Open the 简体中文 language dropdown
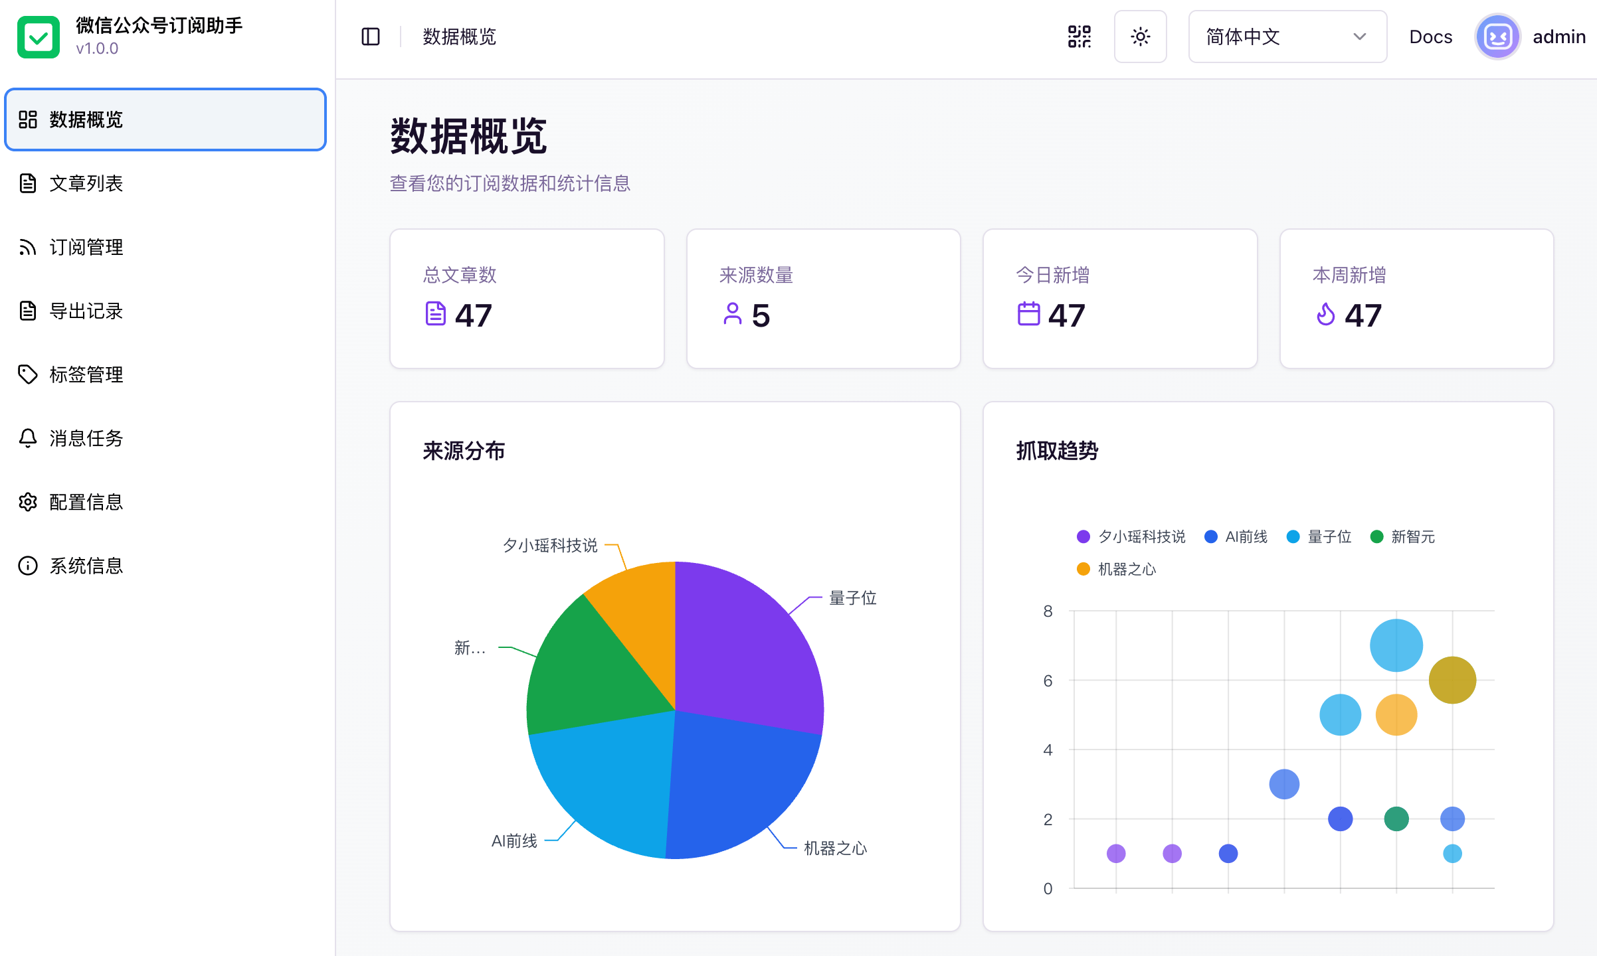 (1287, 37)
